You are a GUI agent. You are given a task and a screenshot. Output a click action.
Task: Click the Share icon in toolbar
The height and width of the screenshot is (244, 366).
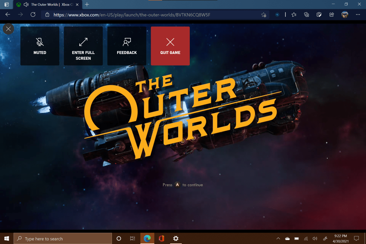(332, 15)
